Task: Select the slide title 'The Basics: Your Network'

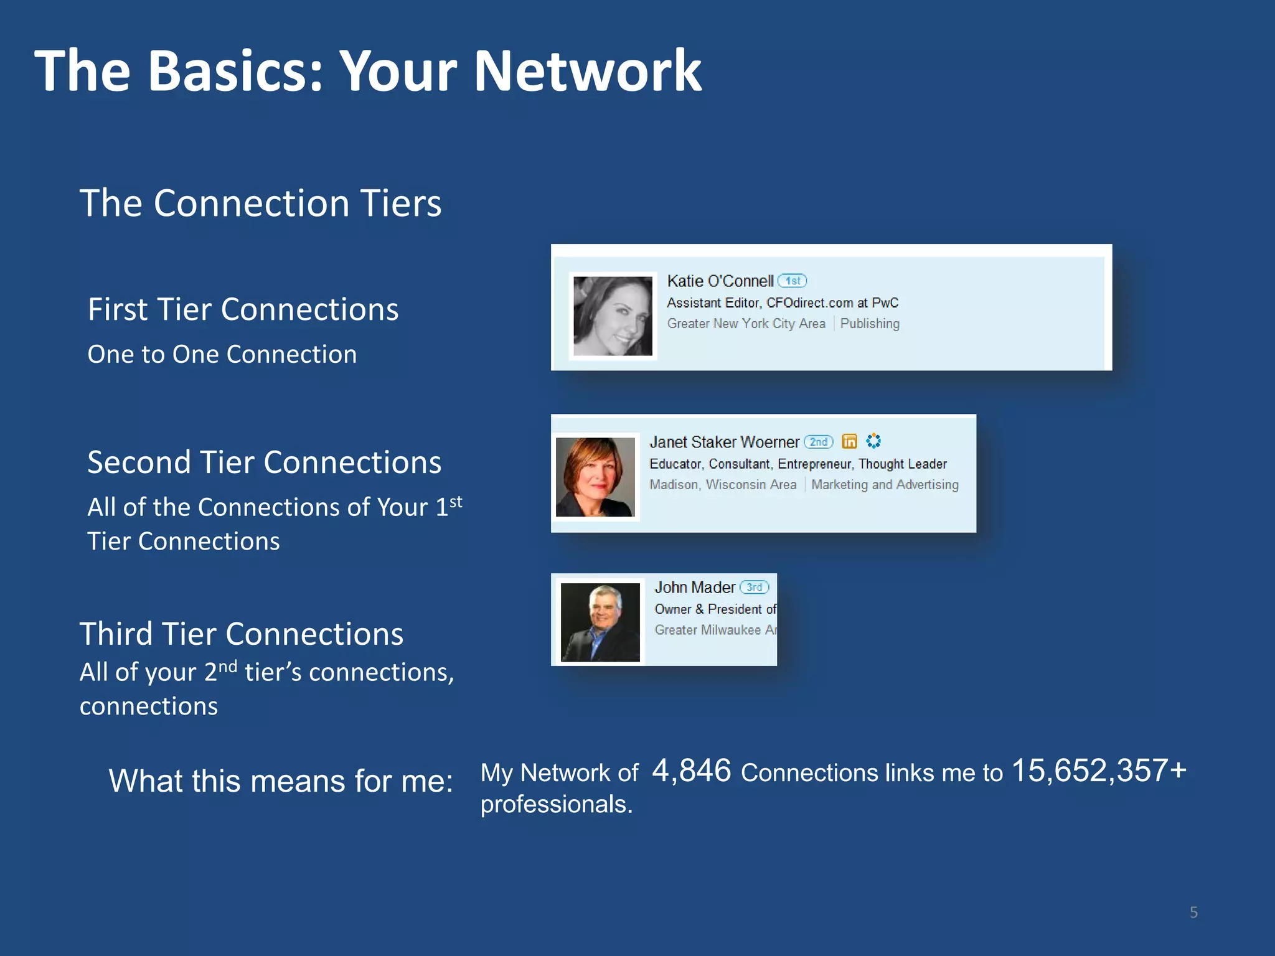Action: [368, 71]
